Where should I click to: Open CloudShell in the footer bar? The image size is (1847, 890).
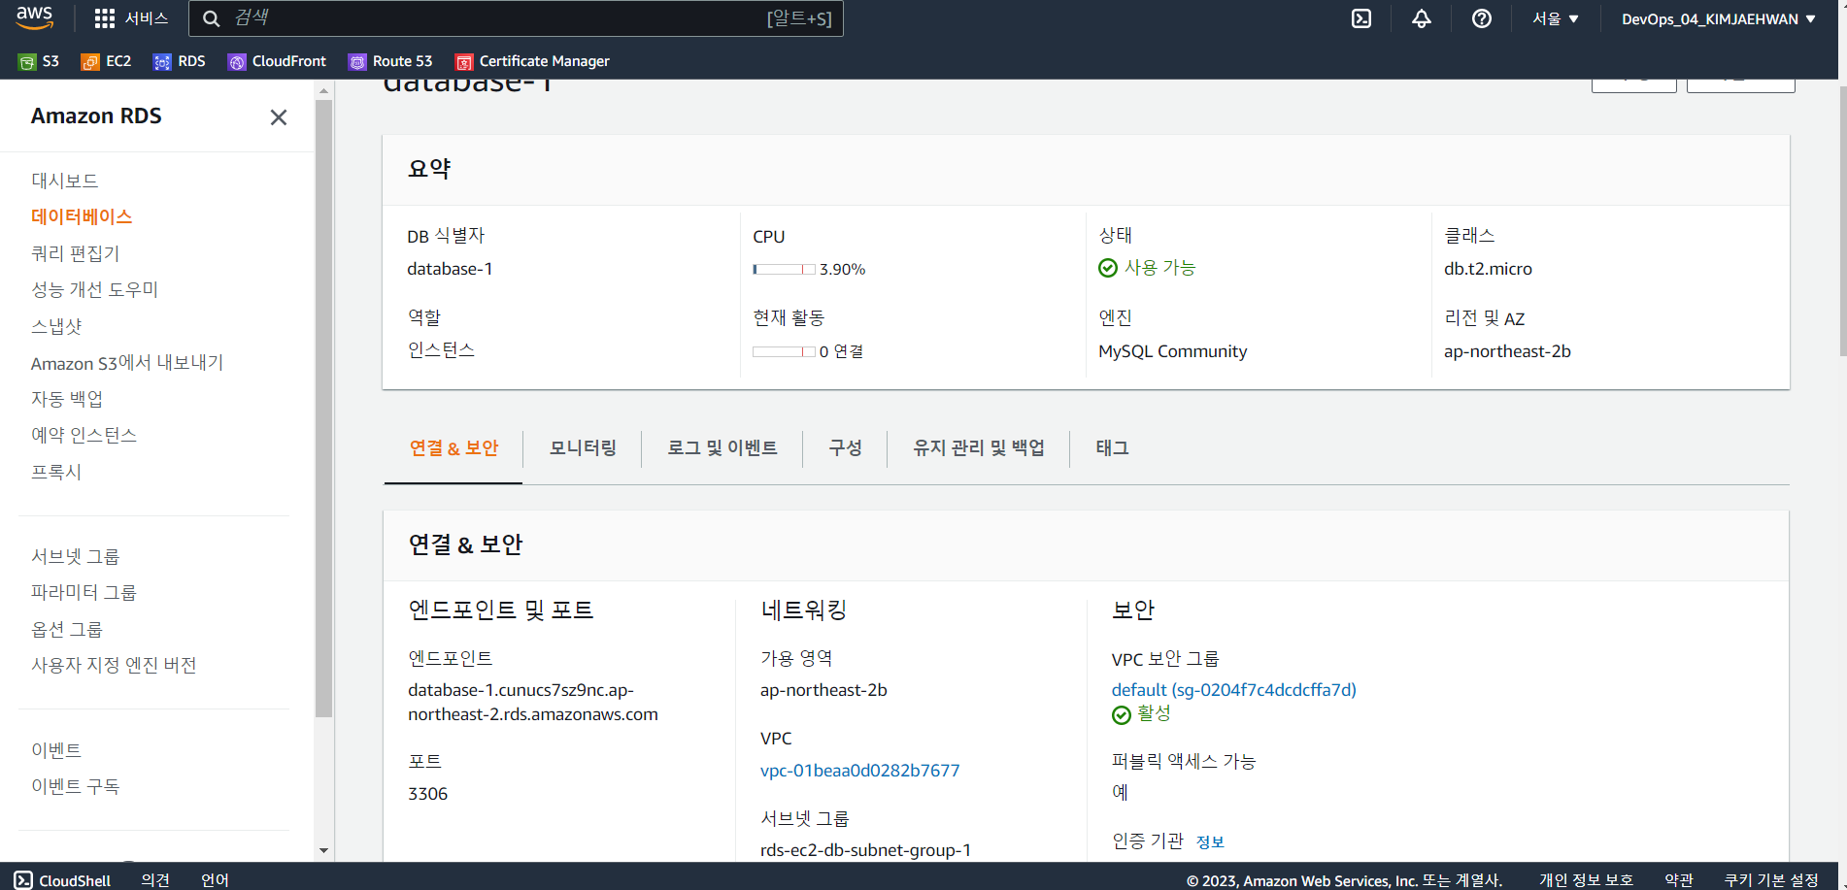(x=63, y=880)
